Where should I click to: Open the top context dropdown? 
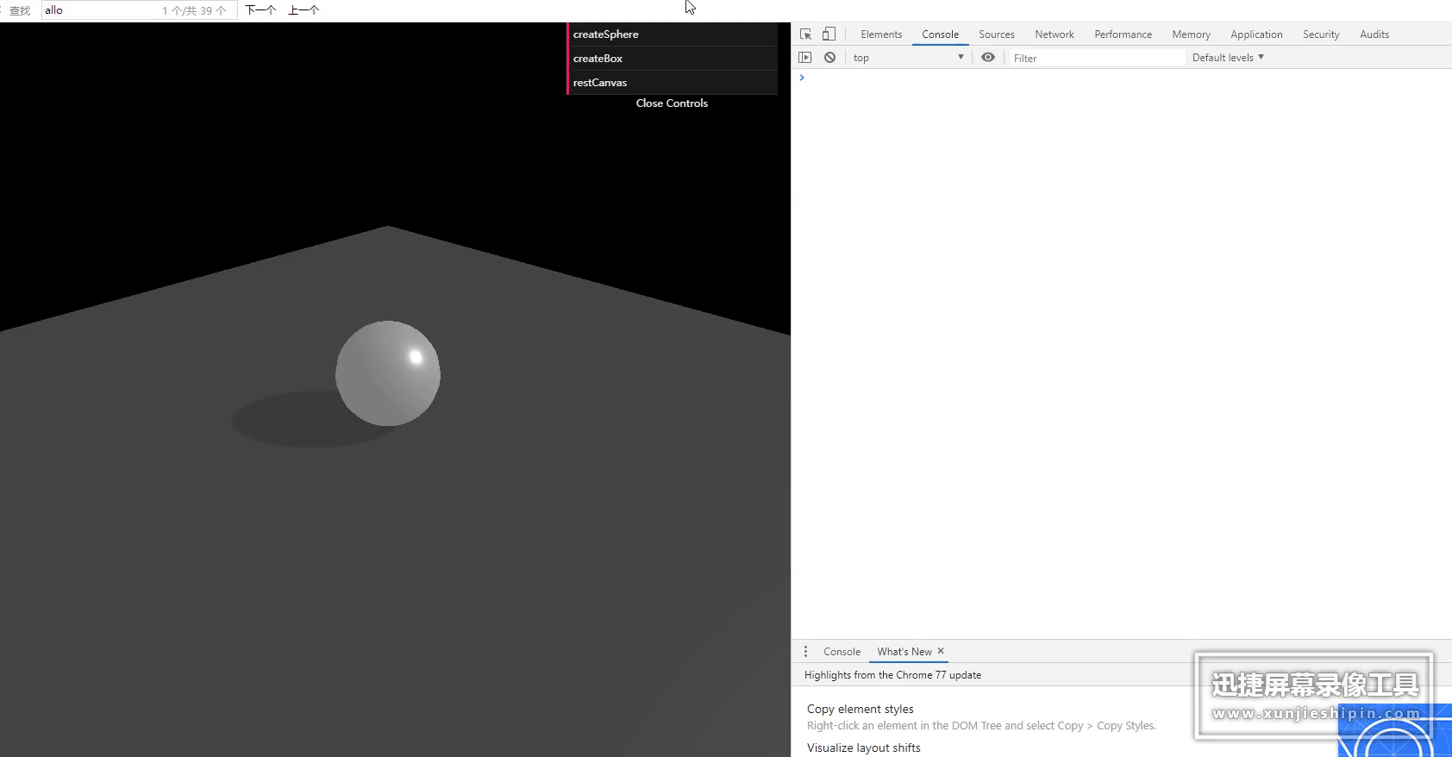click(x=909, y=58)
